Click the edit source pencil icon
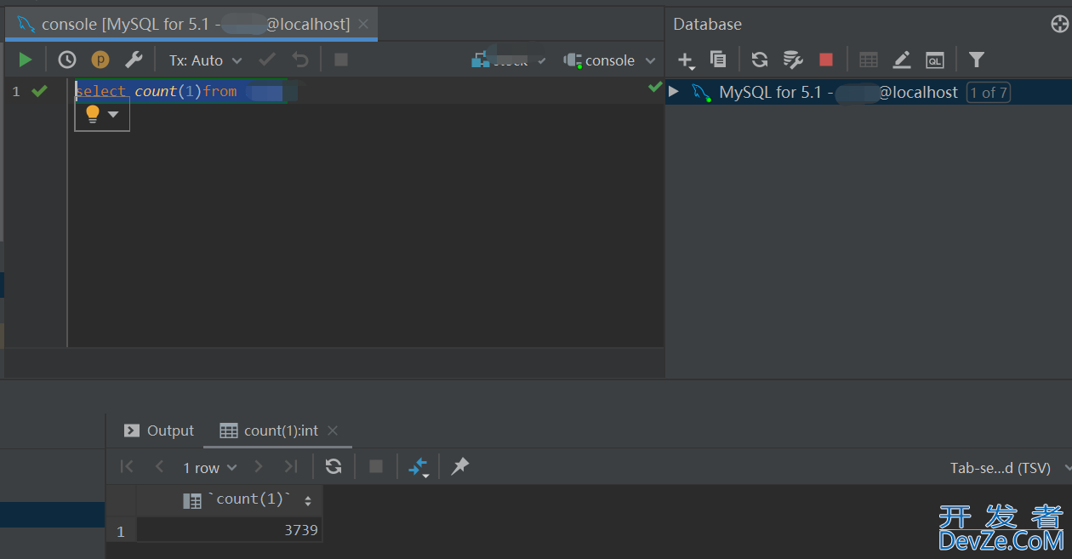This screenshot has height=559, width=1072. tap(902, 60)
